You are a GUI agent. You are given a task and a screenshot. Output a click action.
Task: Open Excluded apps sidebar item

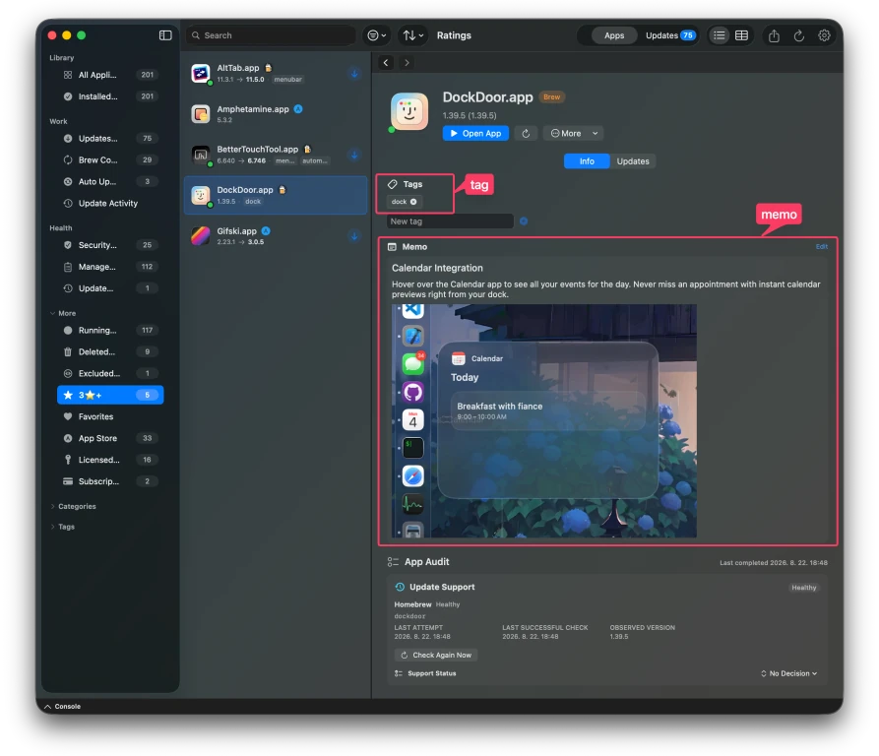(110, 373)
